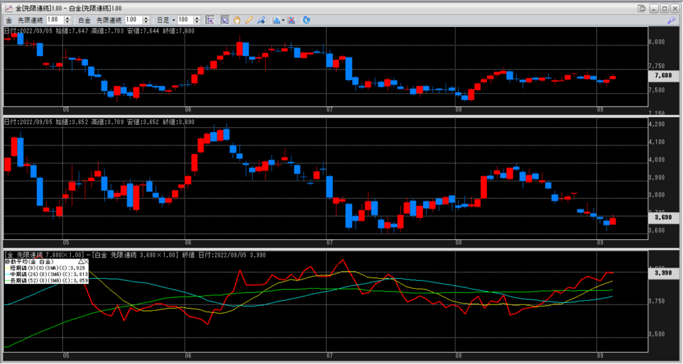Close the 移動平均 legend box
683x364 pixels.
pos(87,263)
